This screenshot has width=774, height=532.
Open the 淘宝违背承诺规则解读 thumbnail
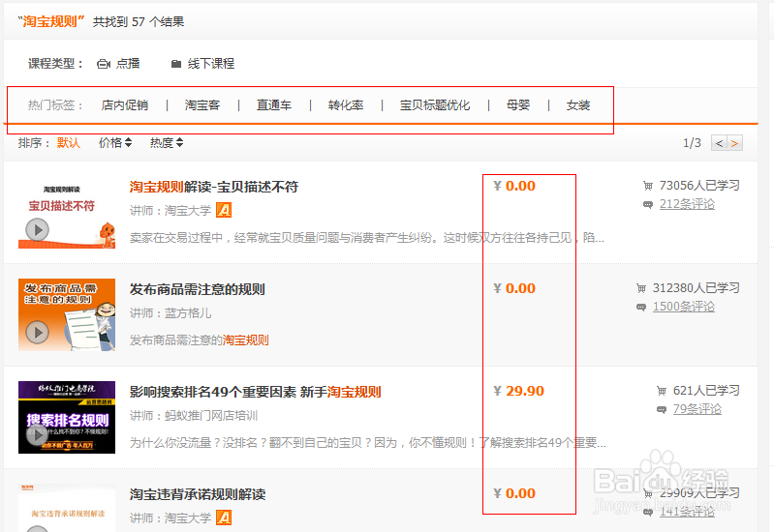67,508
